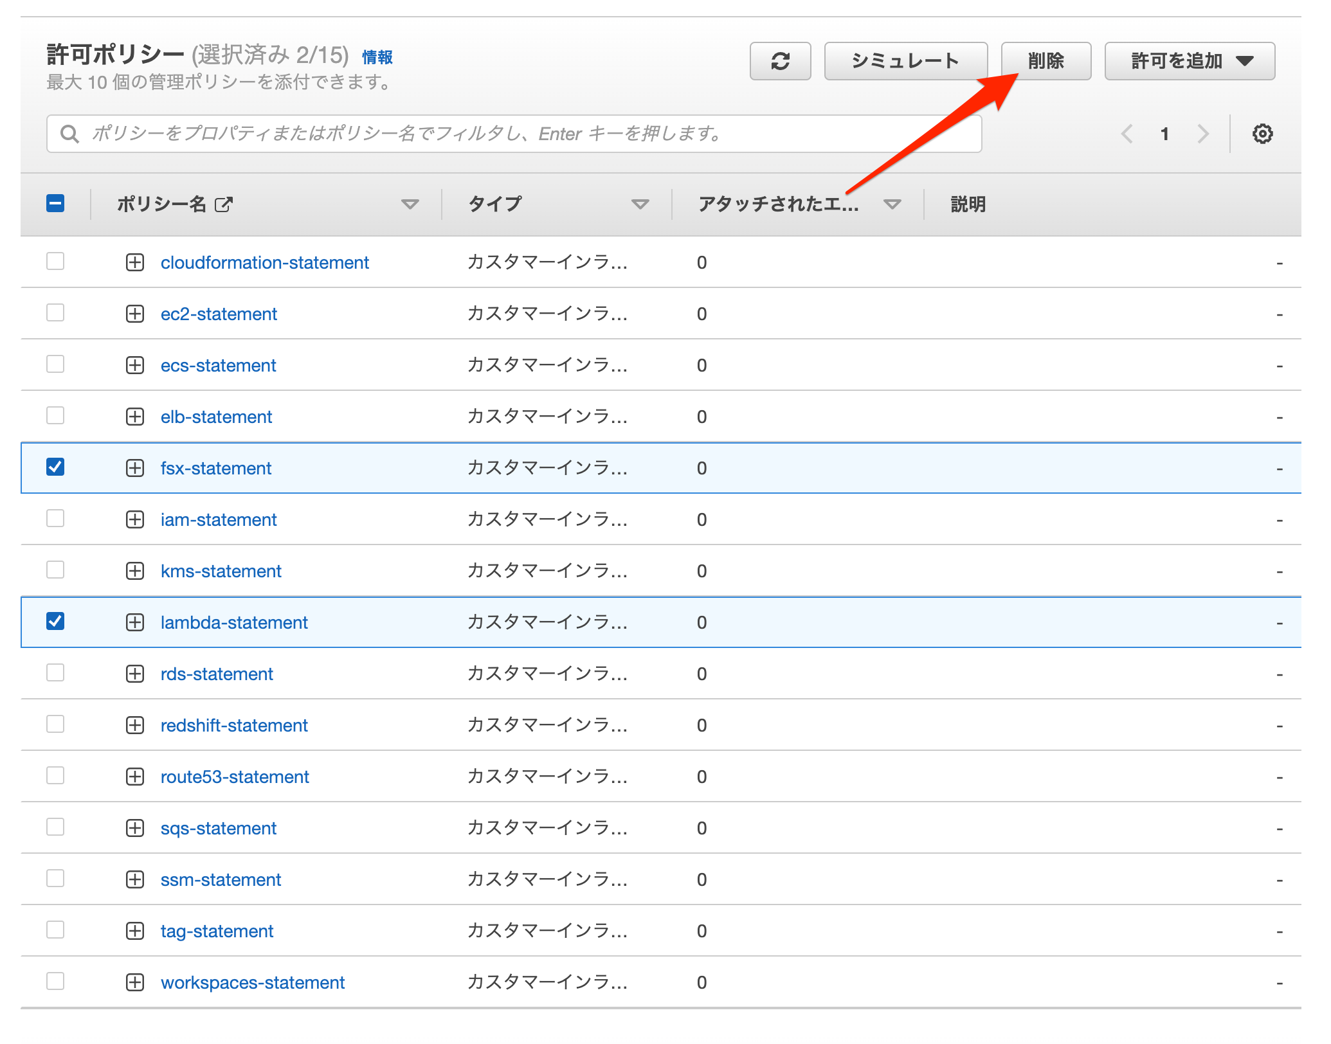Open the iam-statement policy link

(219, 519)
